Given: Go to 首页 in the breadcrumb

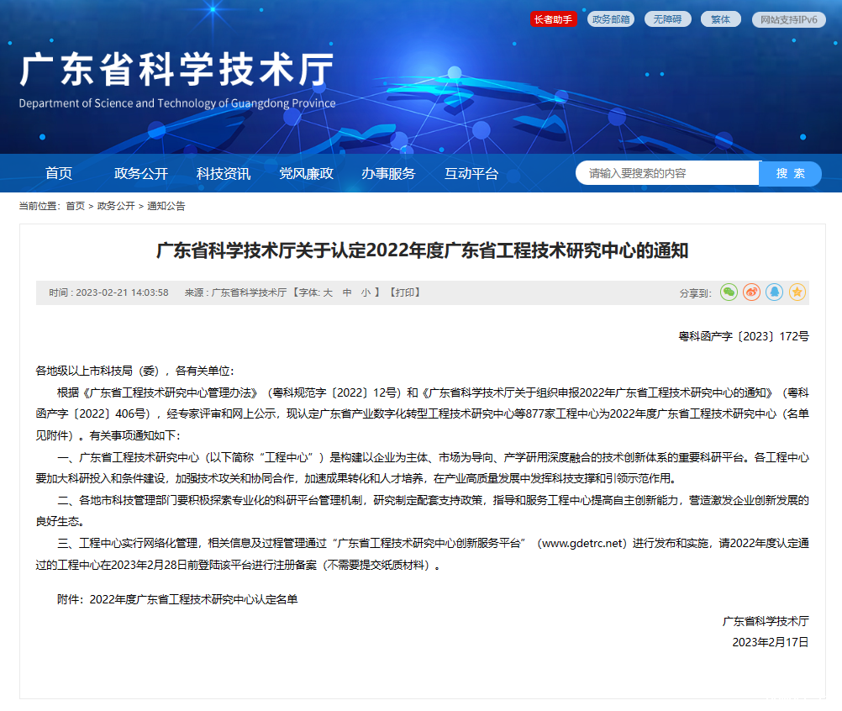Looking at the screenshot, I should (75, 206).
